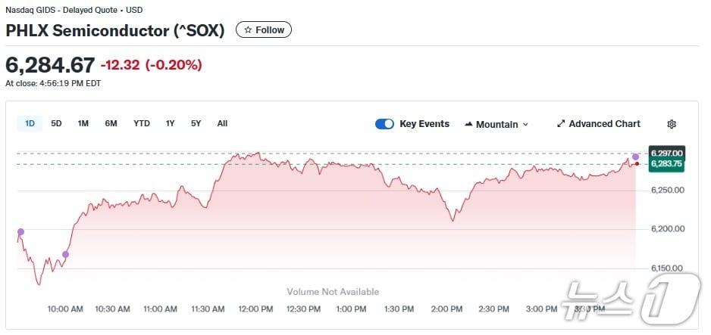Viewport: 711px width, 335px height.
Task: Click the purple event dot at chart start
Action: coord(20,231)
